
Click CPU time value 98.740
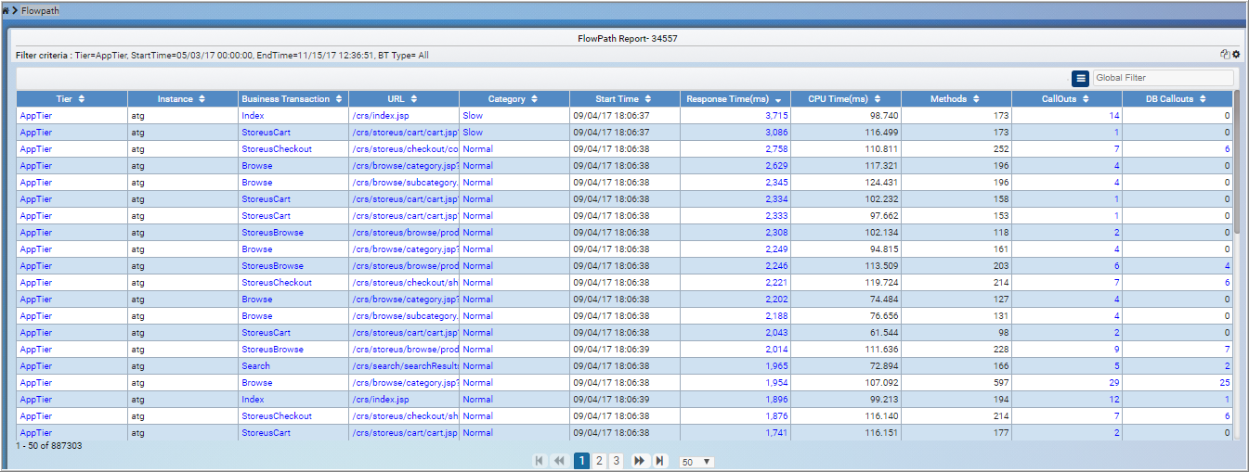tap(884, 116)
